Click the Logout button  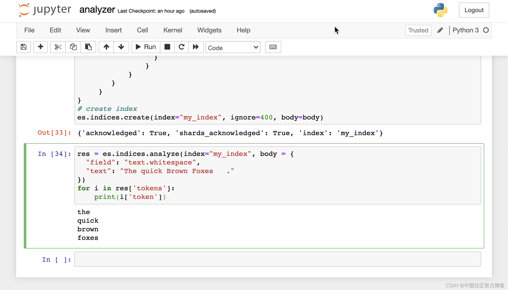point(474,10)
